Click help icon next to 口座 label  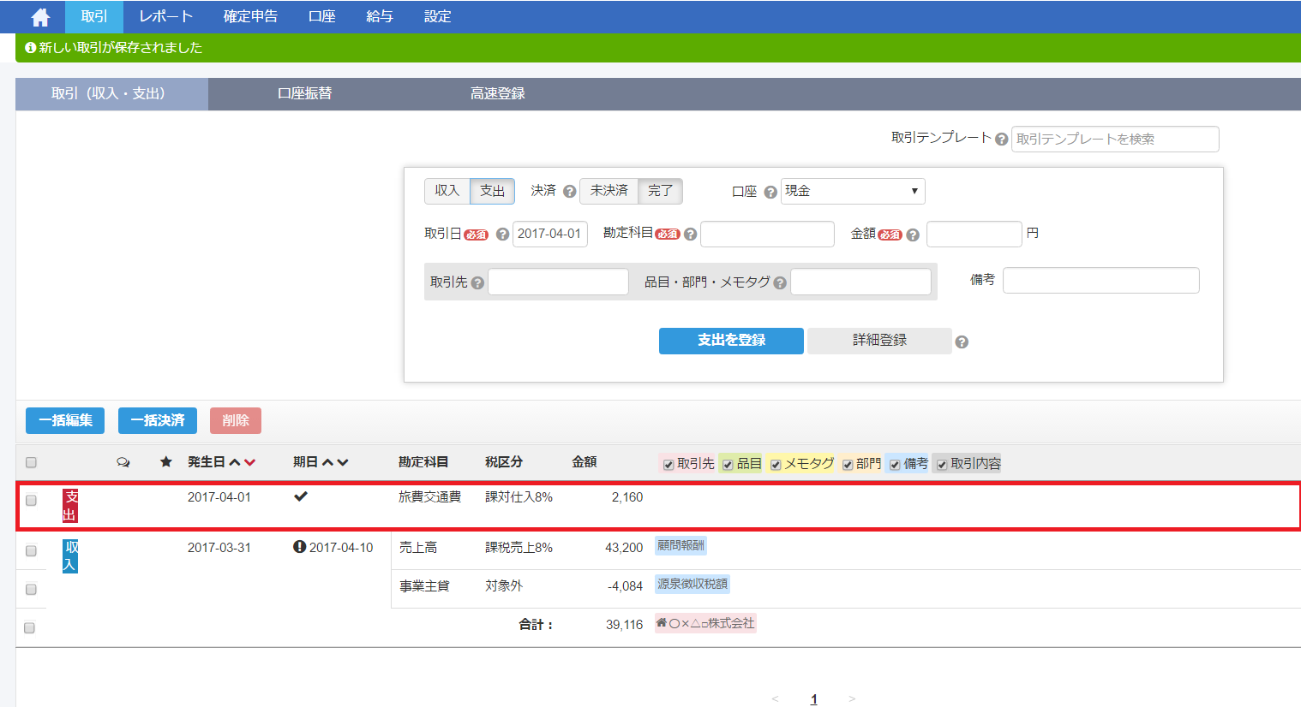tap(770, 193)
